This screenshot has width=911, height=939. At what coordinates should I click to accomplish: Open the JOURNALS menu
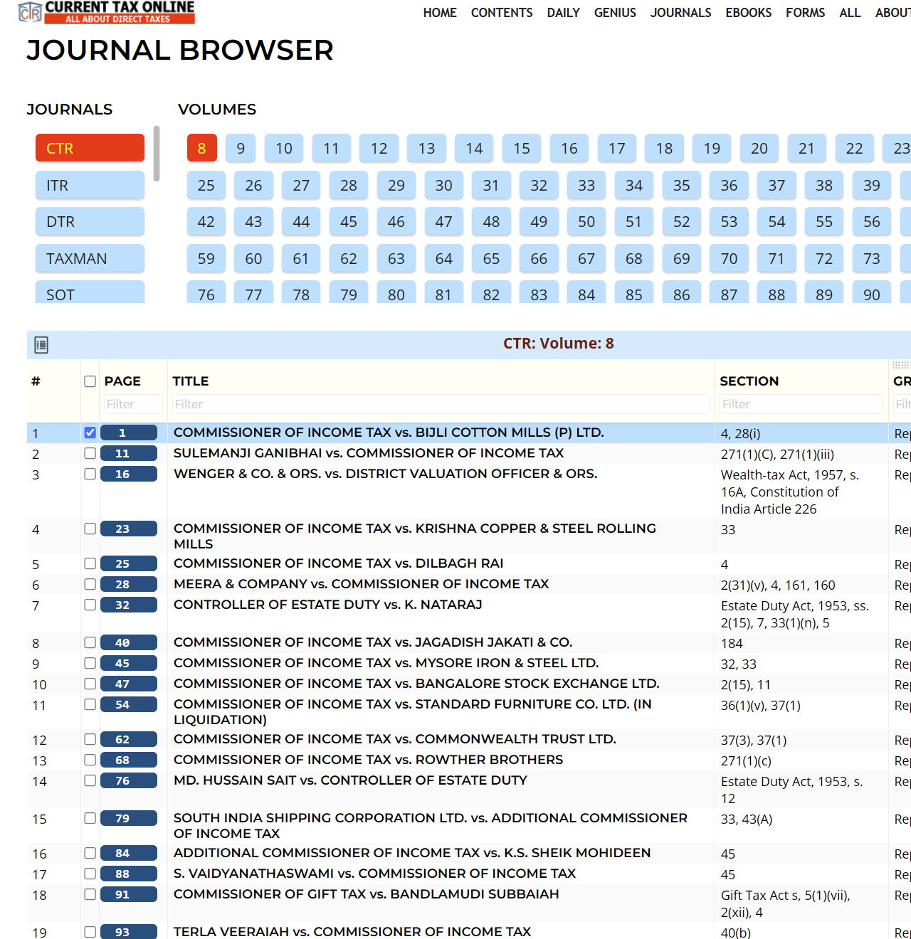tap(680, 13)
